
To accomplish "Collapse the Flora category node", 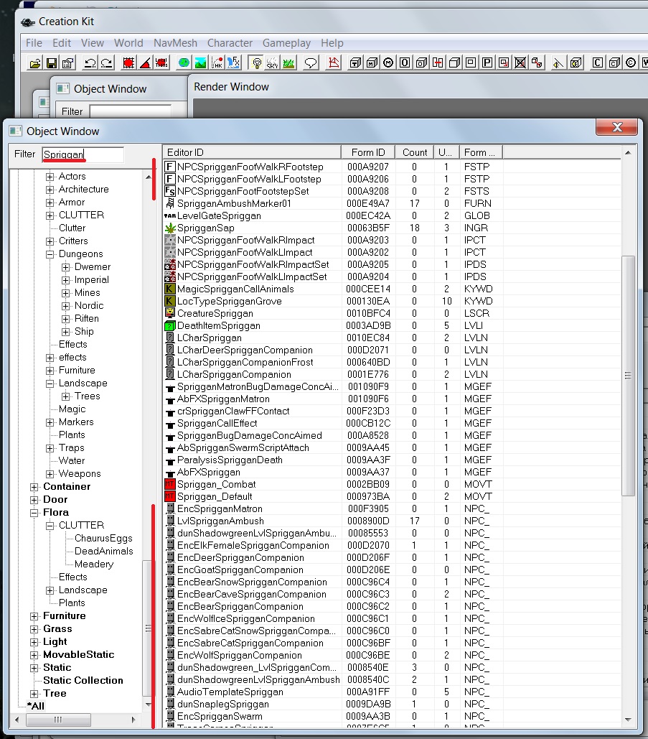I will click(x=34, y=513).
